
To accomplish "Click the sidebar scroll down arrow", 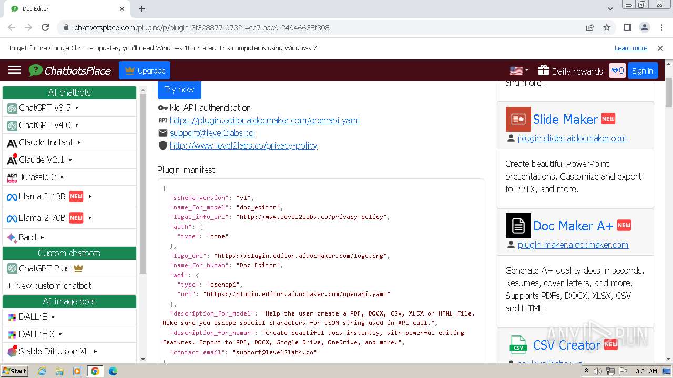I will 142,359.
